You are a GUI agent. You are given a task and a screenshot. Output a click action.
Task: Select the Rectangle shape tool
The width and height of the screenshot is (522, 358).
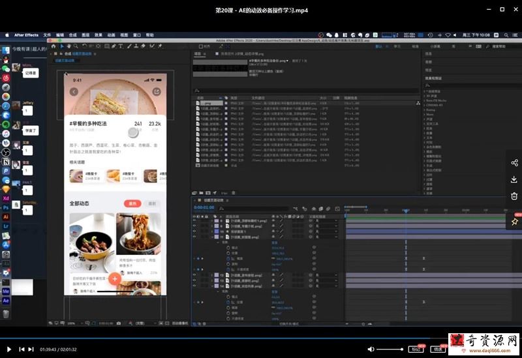(x=107, y=46)
